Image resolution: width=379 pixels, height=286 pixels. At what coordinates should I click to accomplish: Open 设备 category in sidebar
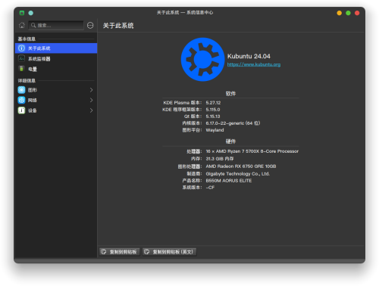click(56, 110)
